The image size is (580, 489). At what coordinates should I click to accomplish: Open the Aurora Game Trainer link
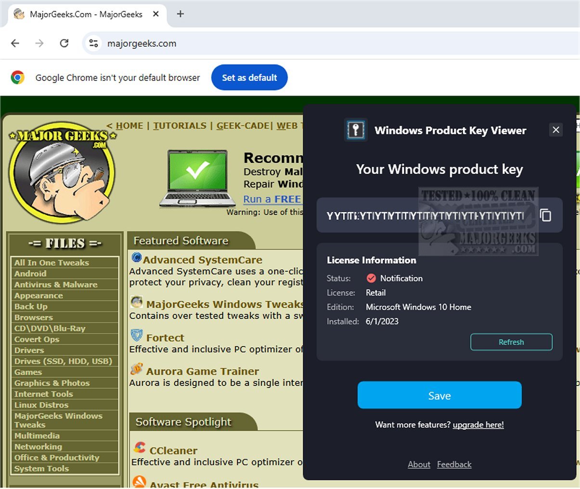click(203, 371)
